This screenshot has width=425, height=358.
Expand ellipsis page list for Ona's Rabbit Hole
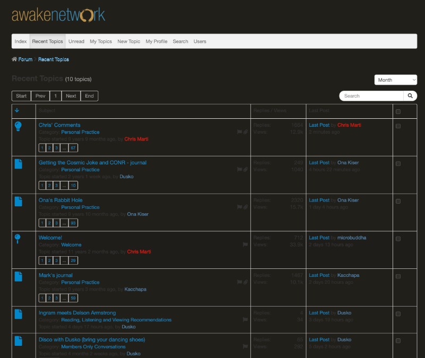click(64, 223)
